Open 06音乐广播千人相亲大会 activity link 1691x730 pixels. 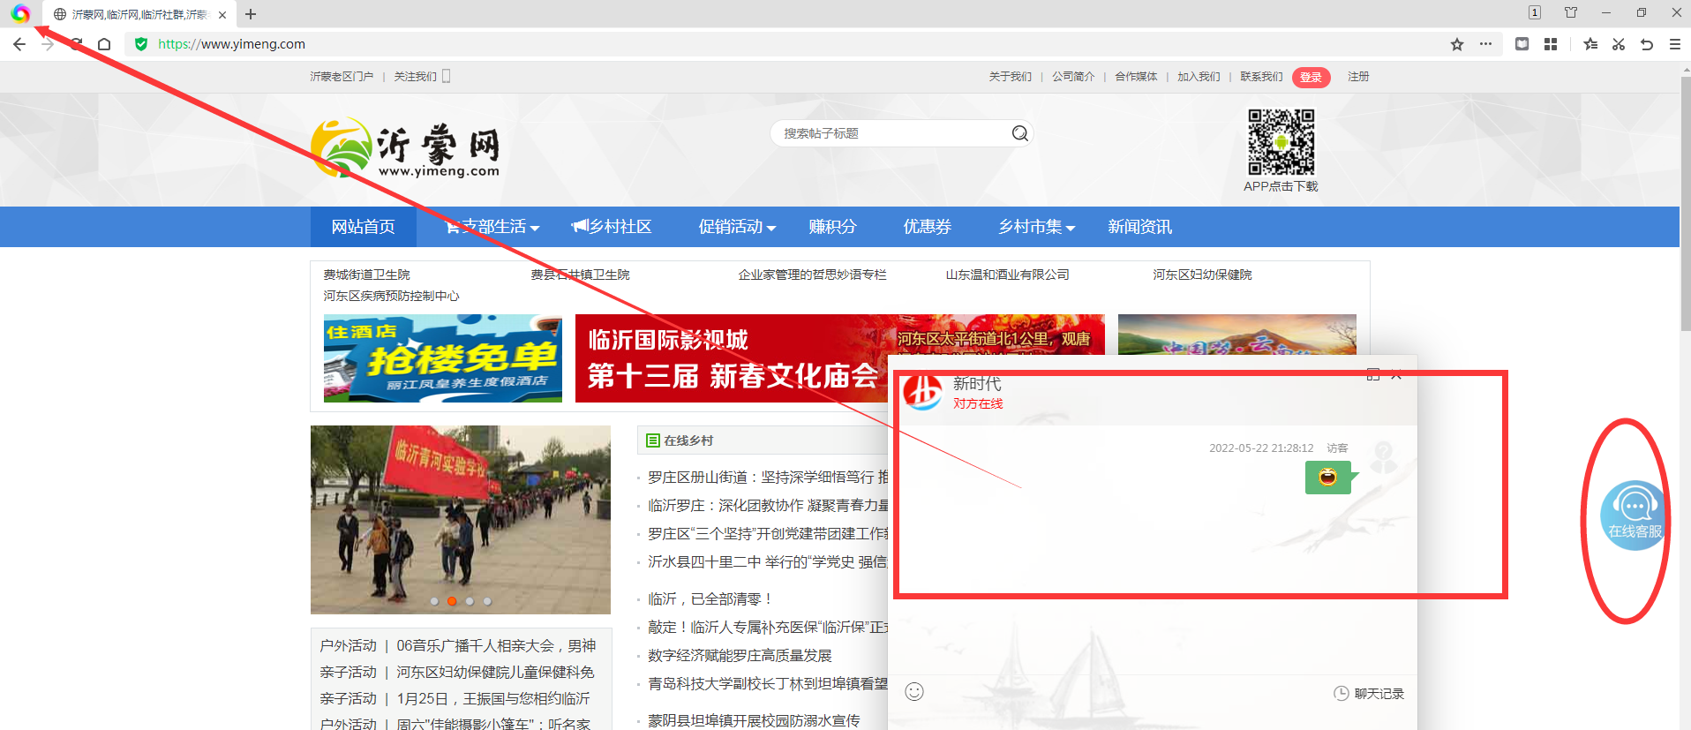point(496,645)
